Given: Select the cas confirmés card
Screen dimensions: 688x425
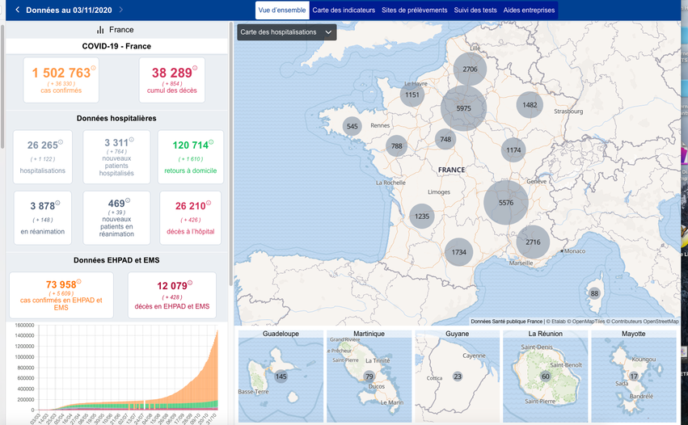Looking at the screenshot, I should [61, 80].
